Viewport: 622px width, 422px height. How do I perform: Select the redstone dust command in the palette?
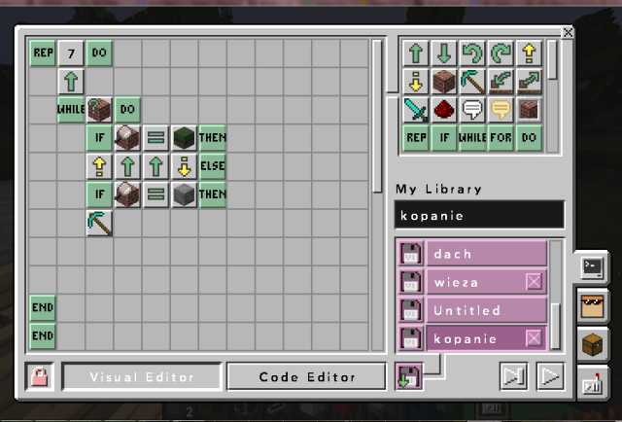click(x=444, y=110)
